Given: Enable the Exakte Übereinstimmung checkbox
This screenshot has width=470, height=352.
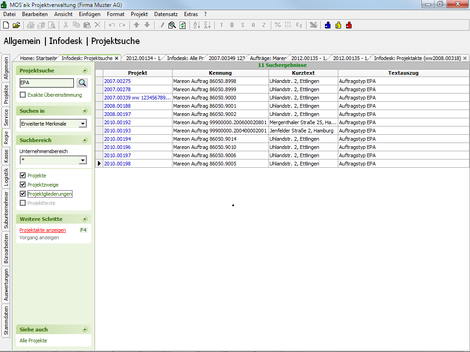Looking at the screenshot, I should (x=23, y=95).
